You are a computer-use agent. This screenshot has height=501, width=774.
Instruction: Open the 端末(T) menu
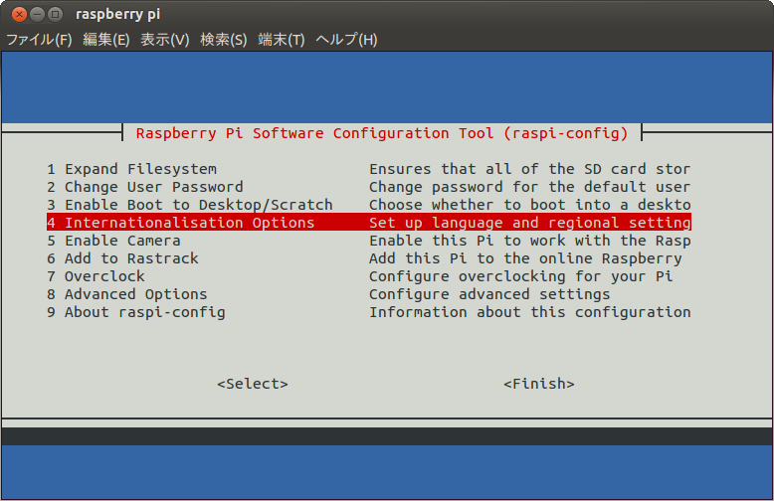click(x=282, y=40)
